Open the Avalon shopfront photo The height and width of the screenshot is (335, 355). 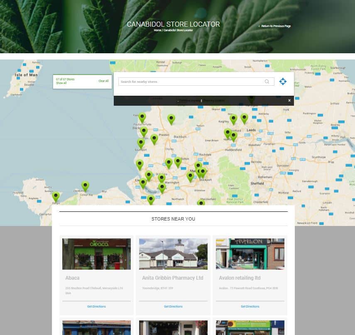(250, 254)
